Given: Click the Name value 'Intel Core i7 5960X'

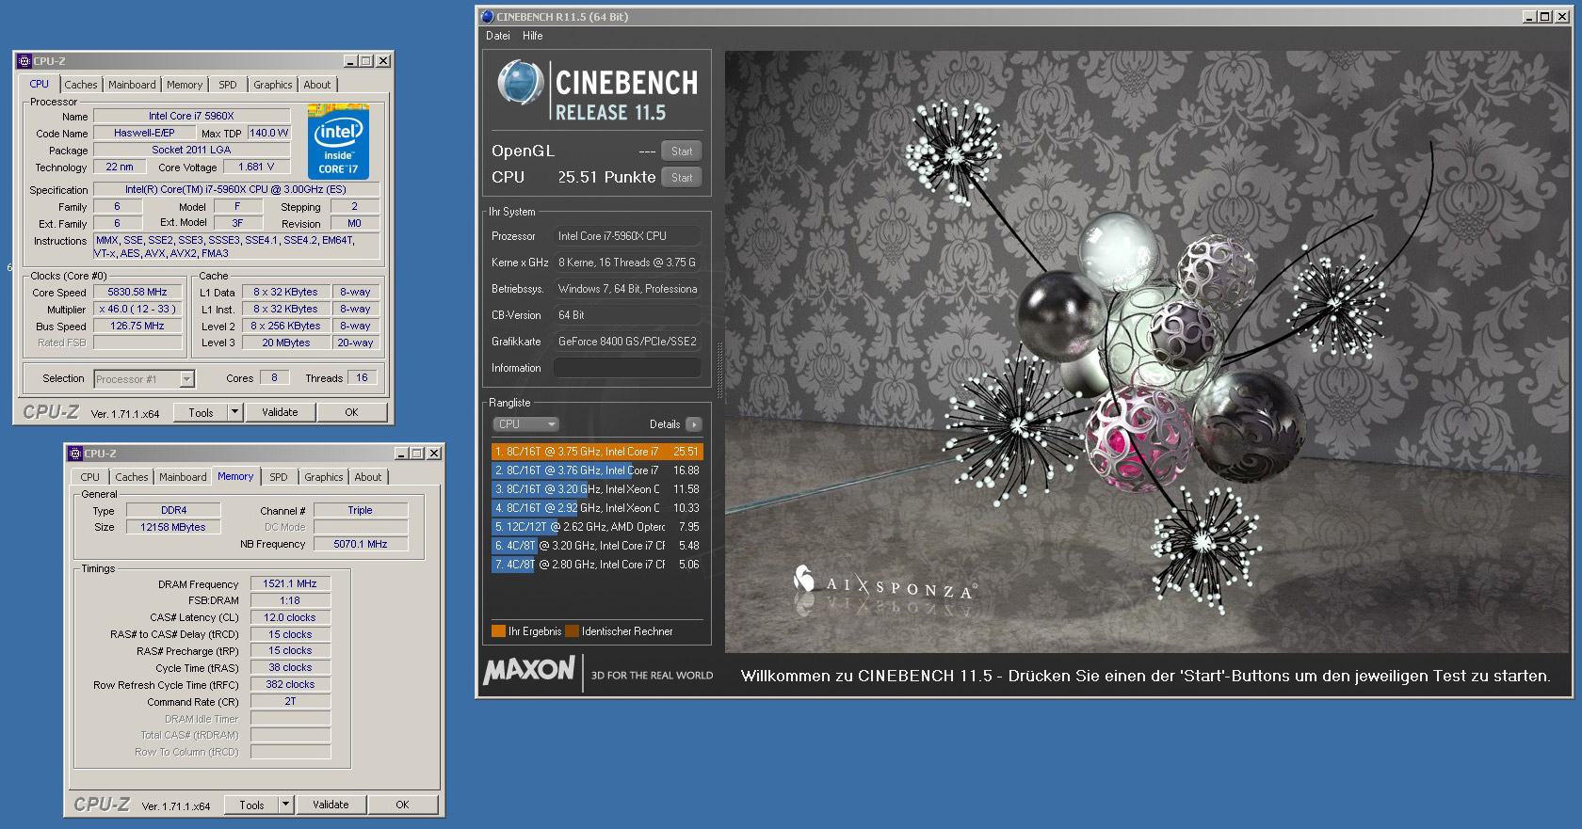Looking at the screenshot, I should click(x=191, y=117).
